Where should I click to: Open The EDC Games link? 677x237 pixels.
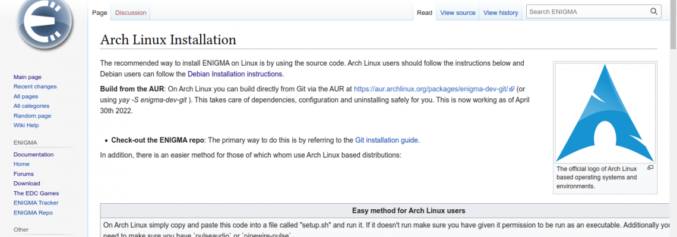tap(36, 194)
